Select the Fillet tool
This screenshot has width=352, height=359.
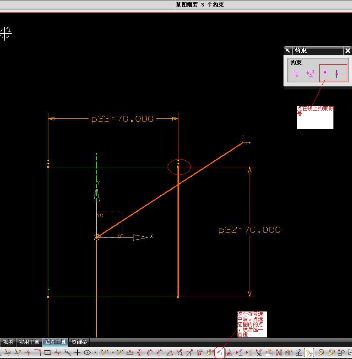(x=38, y=353)
